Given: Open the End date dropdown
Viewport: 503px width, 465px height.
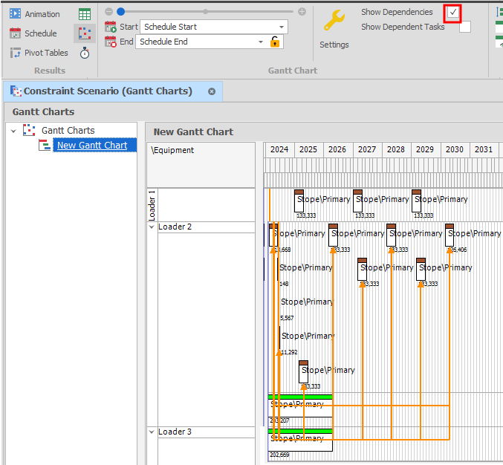Looking at the screenshot, I should tap(261, 42).
